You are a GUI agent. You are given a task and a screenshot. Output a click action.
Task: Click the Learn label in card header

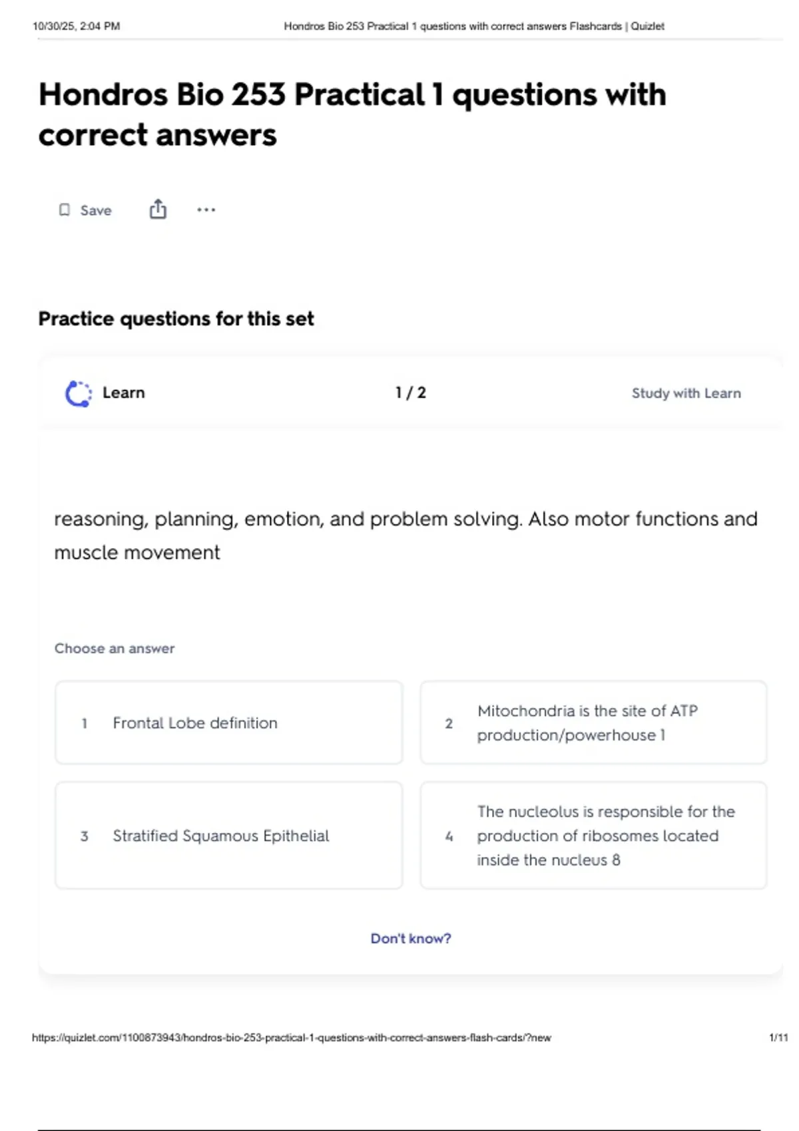(123, 393)
